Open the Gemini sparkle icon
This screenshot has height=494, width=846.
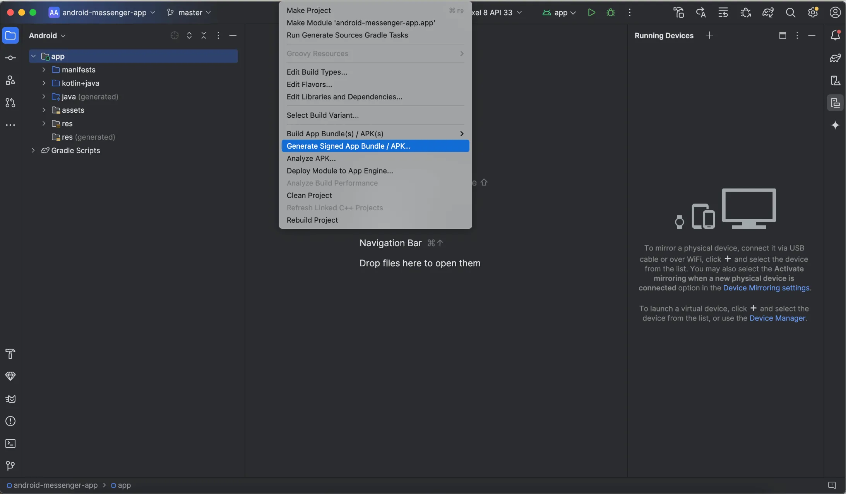tap(835, 125)
